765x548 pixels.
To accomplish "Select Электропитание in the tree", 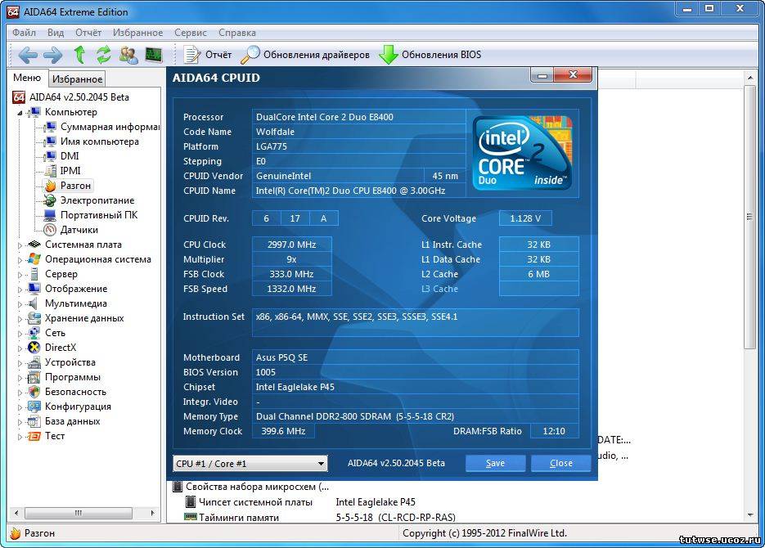I will click(x=97, y=200).
